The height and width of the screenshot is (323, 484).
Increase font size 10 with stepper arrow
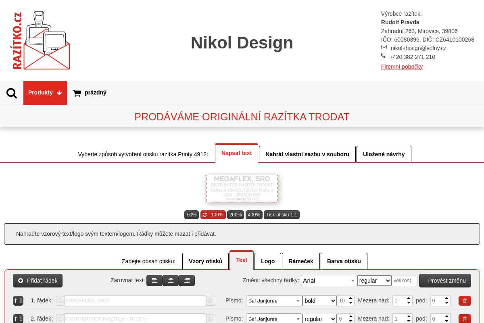(350, 298)
